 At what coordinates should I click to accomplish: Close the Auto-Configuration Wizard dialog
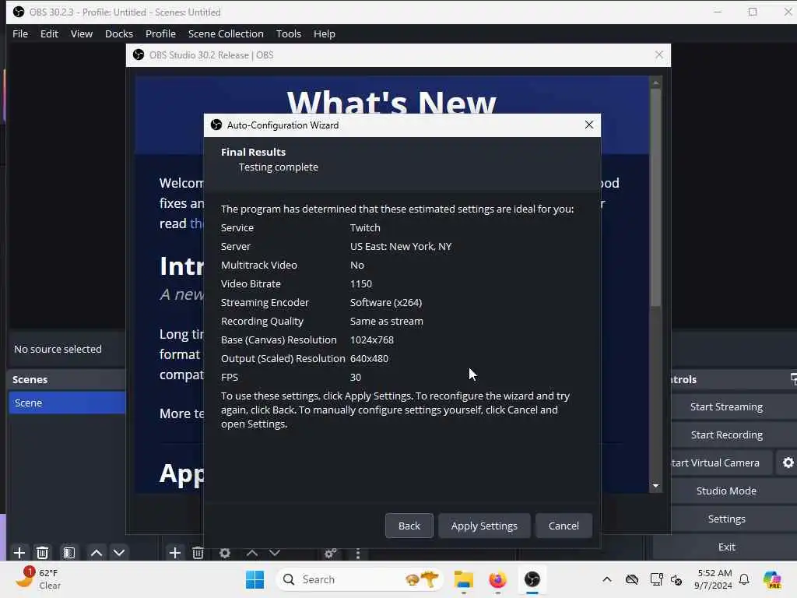coord(589,125)
